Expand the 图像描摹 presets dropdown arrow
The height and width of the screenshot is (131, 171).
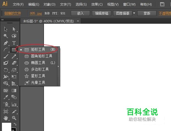pos(134,13)
